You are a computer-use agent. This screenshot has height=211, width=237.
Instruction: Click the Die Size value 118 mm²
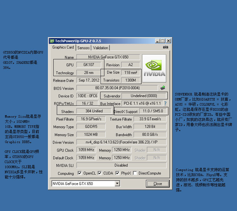coord(131,73)
